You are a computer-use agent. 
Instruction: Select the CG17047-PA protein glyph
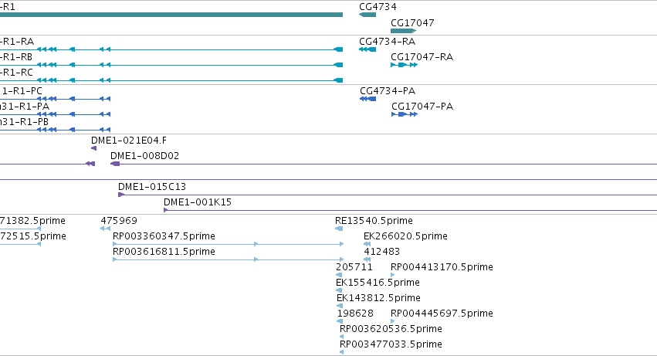pos(405,114)
